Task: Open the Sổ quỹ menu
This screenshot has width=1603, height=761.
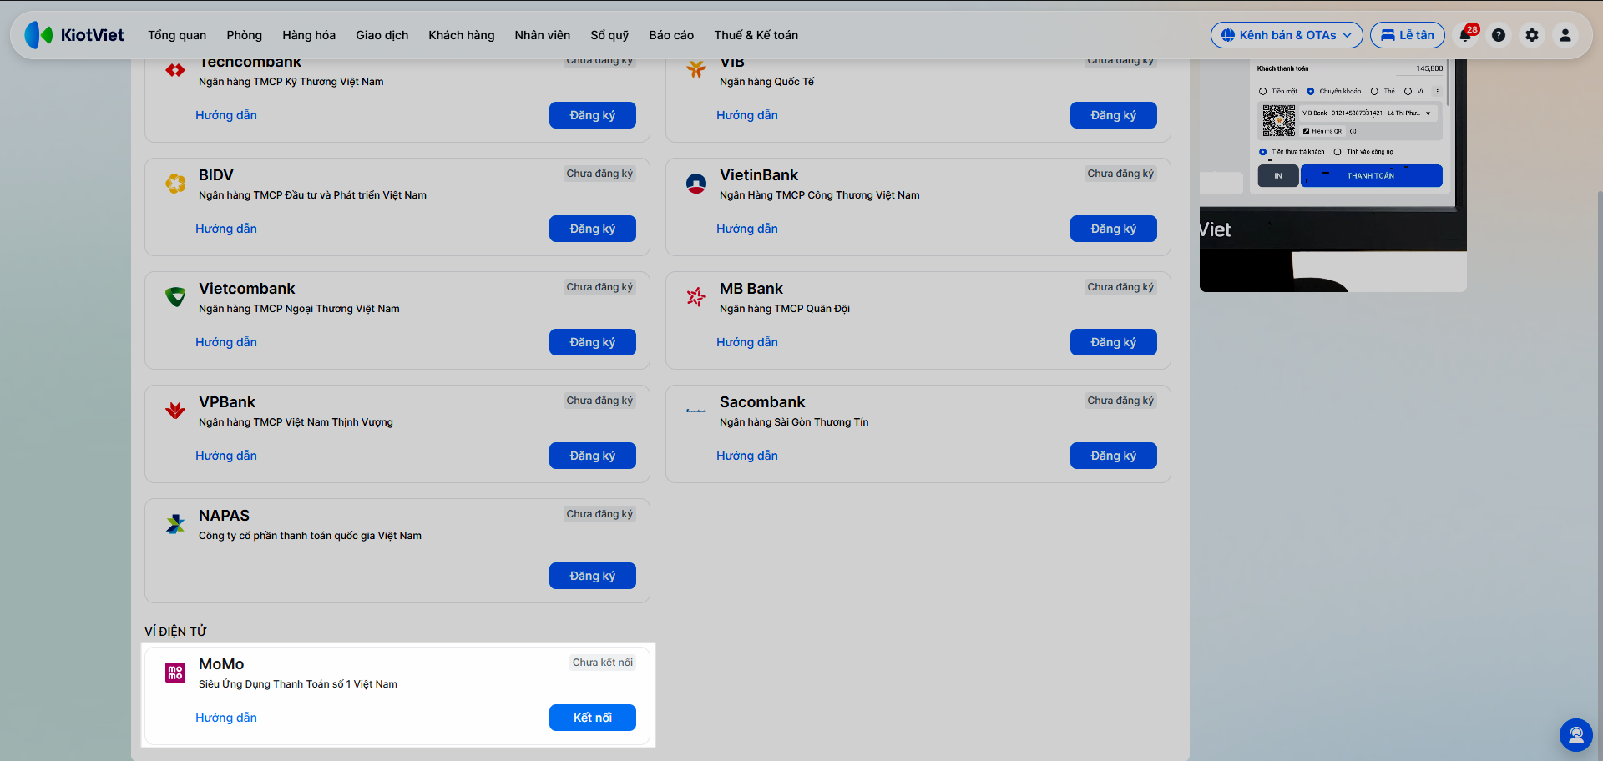Action: click(x=609, y=35)
